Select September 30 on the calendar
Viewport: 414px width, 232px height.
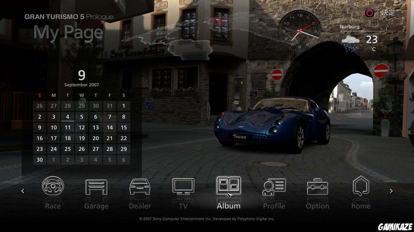(40, 159)
